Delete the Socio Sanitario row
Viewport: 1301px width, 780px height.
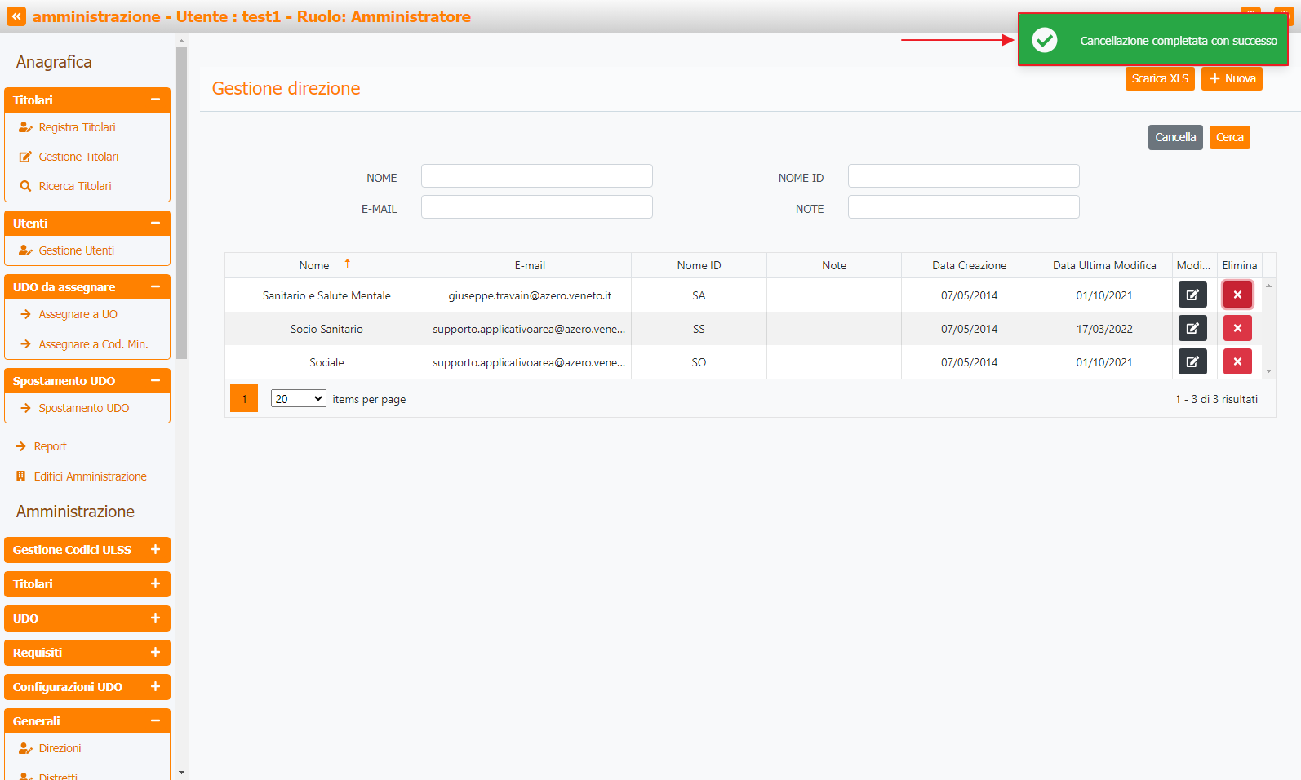(1237, 329)
